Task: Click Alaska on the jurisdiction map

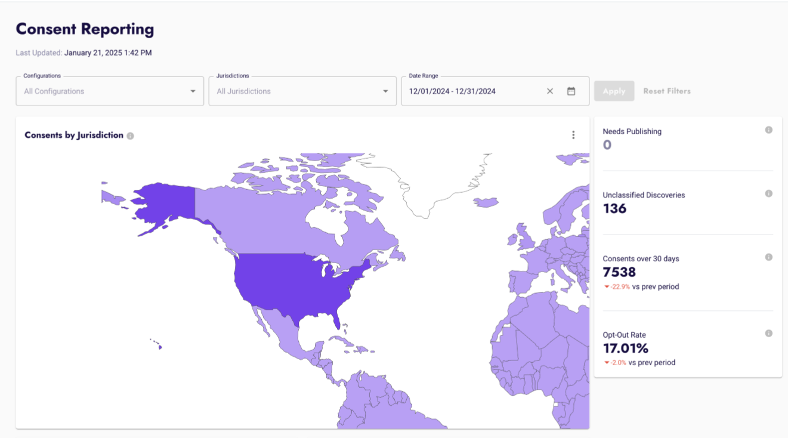Action: [162, 203]
